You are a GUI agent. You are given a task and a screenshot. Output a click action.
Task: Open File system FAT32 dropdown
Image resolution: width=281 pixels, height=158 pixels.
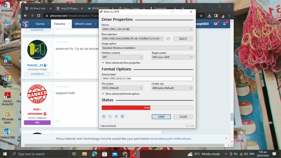point(122,88)
